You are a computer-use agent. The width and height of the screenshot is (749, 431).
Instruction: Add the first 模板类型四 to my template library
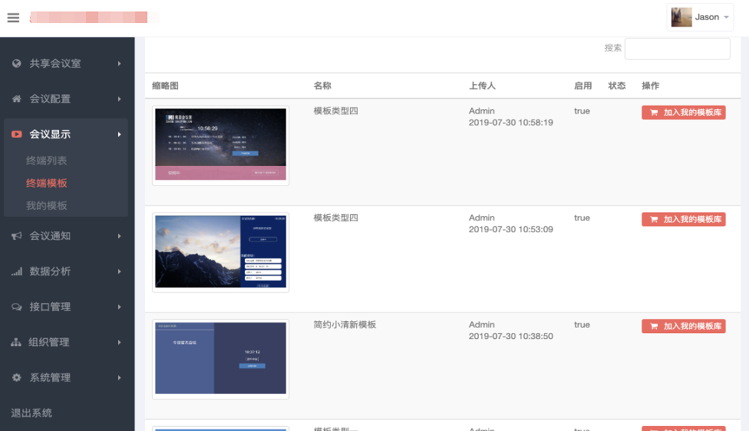point(683,113)
